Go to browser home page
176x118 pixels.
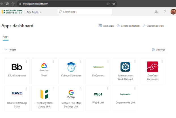pyautogui.click(x=13, y=4)
